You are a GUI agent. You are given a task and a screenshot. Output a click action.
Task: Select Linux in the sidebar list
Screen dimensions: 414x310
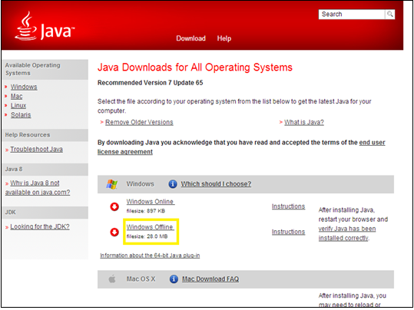(18, 106)
